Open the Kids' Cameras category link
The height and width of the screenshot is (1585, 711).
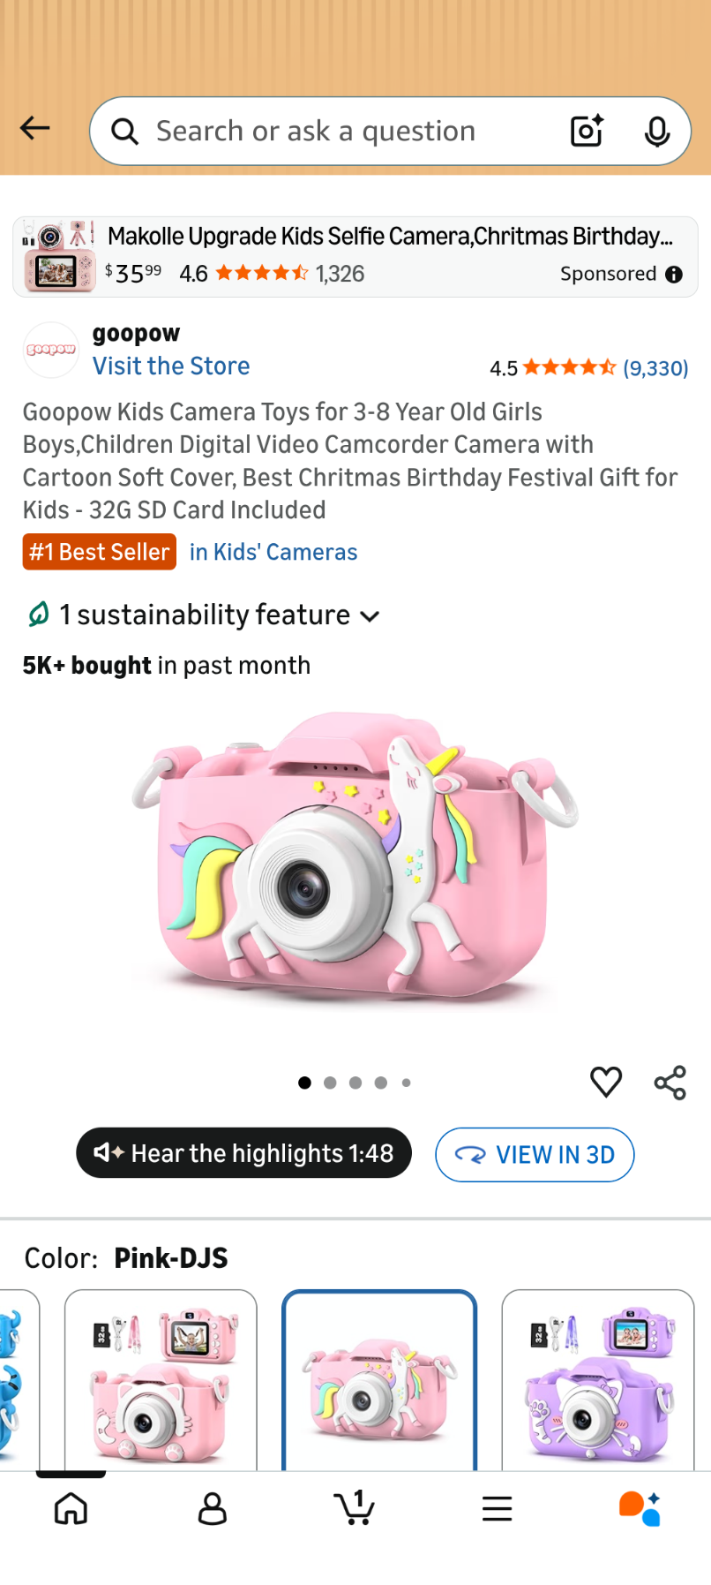[x=273, y=553]
